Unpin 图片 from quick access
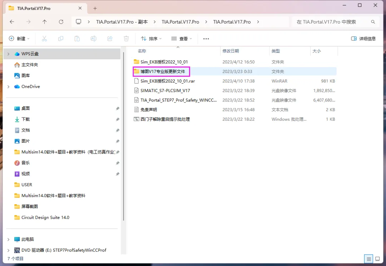 pos(118,141)
